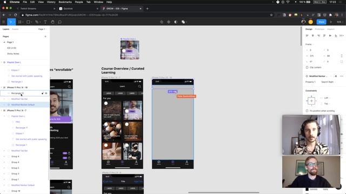Collapse the iPhone 11 Pro / X - 7 frame
The width and height of the screenshot is (346, 194).
pyautogui.click(x=2, y=110)
